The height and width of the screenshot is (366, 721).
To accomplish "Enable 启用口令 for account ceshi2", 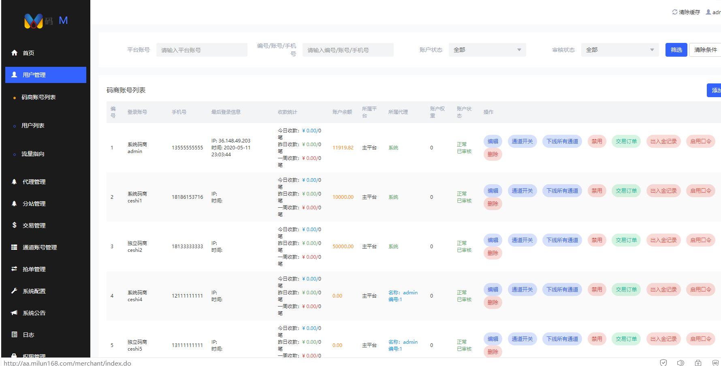I will tap(700, 240).
